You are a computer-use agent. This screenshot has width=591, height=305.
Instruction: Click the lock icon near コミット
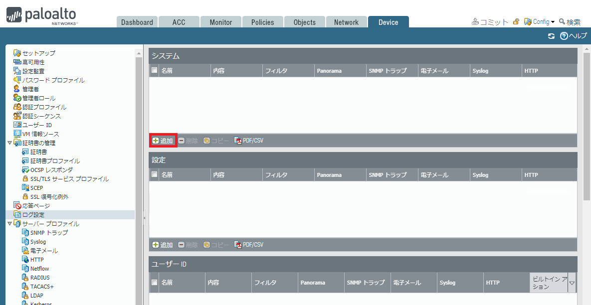(x=516, y=21)
